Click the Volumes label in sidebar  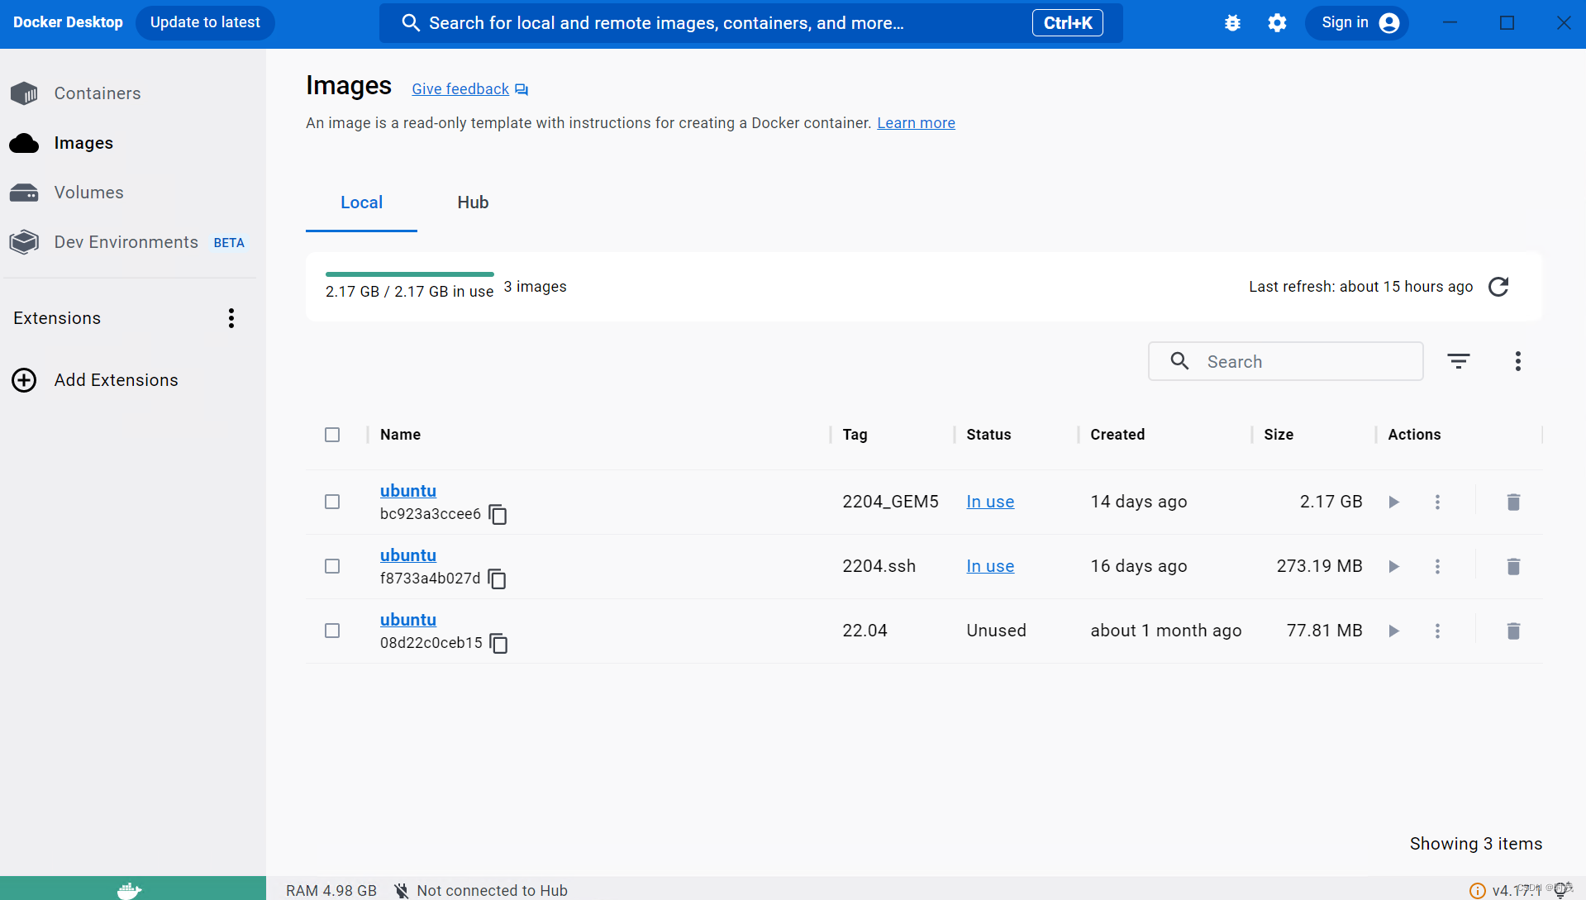(89, 193)
